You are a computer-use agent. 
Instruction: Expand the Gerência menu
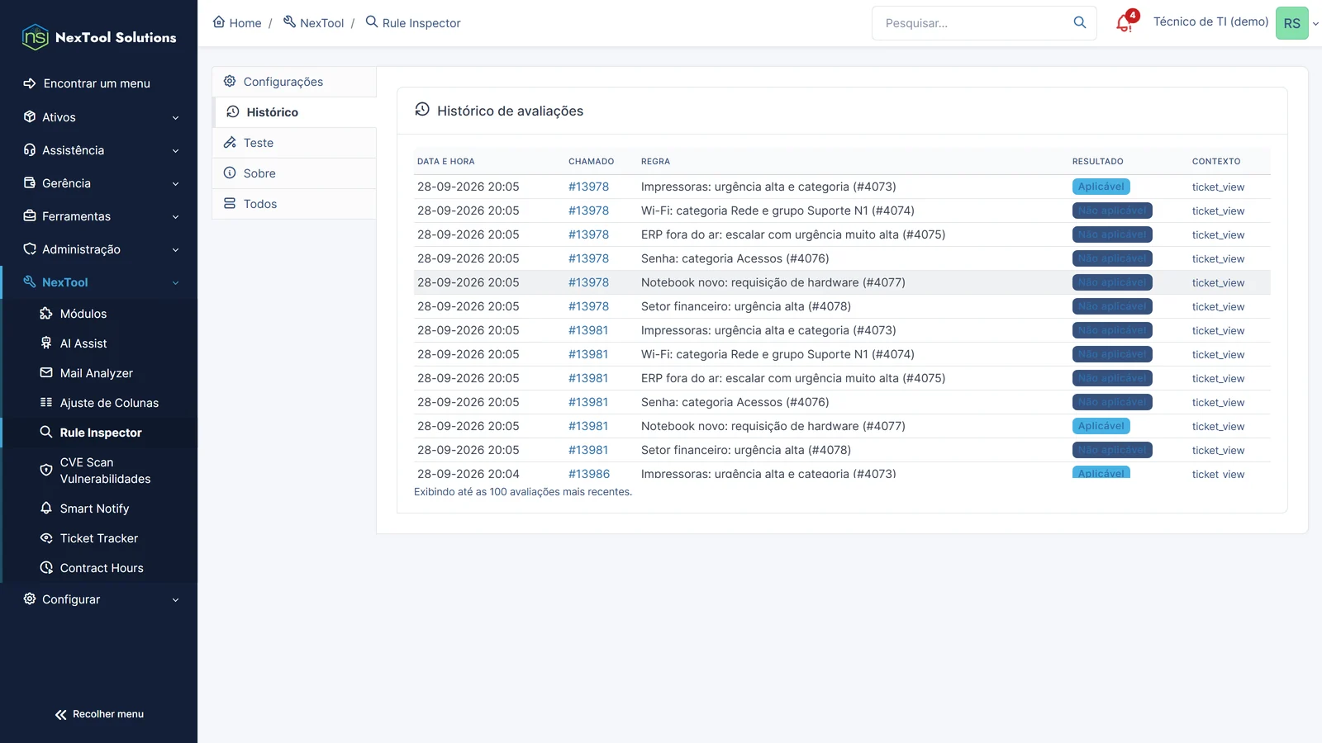pos(99,183)
